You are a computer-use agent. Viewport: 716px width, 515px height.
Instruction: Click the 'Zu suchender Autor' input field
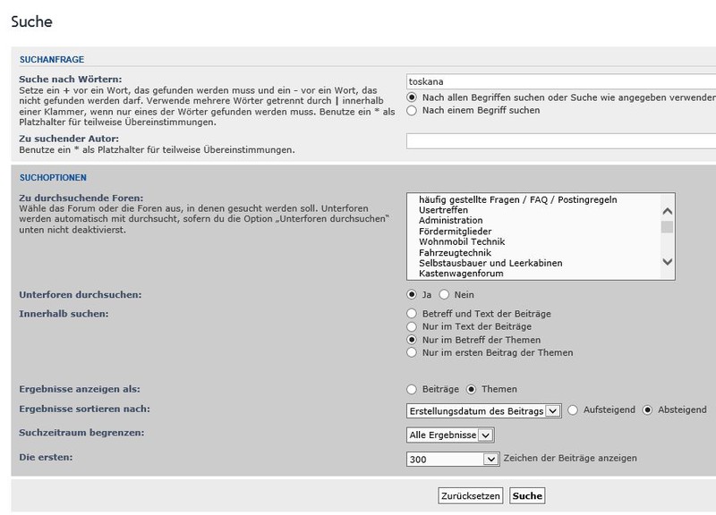tap(559, 140)
